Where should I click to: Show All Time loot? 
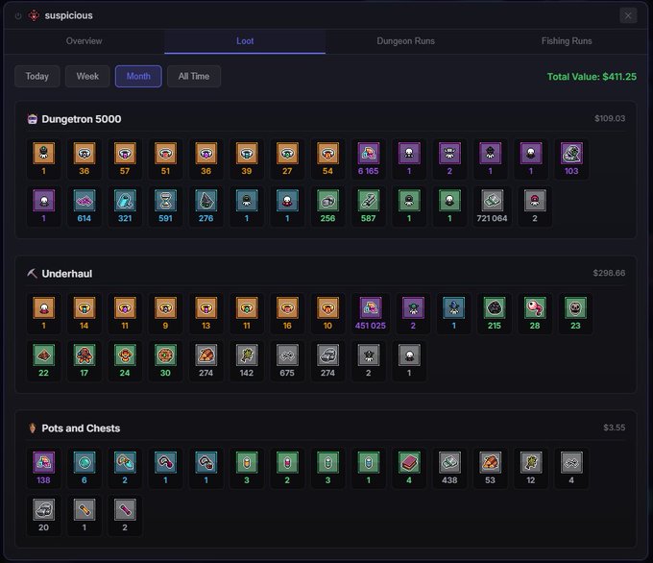pos(194,76)
